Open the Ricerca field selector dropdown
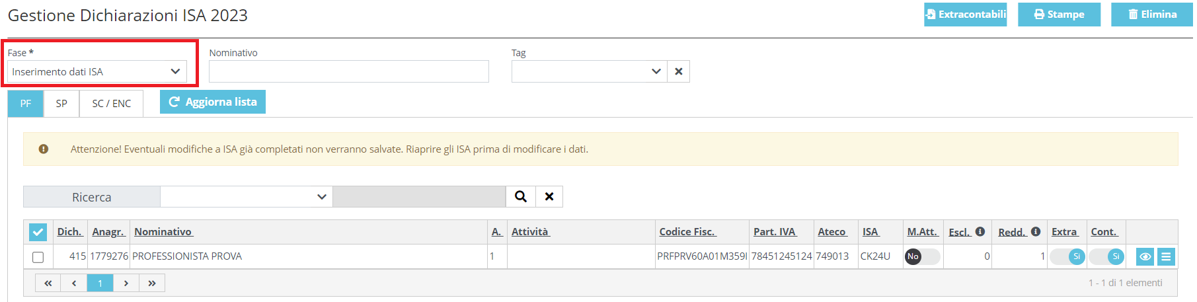The height and width of the screenshot is (302, 1197). pos(247,196)
